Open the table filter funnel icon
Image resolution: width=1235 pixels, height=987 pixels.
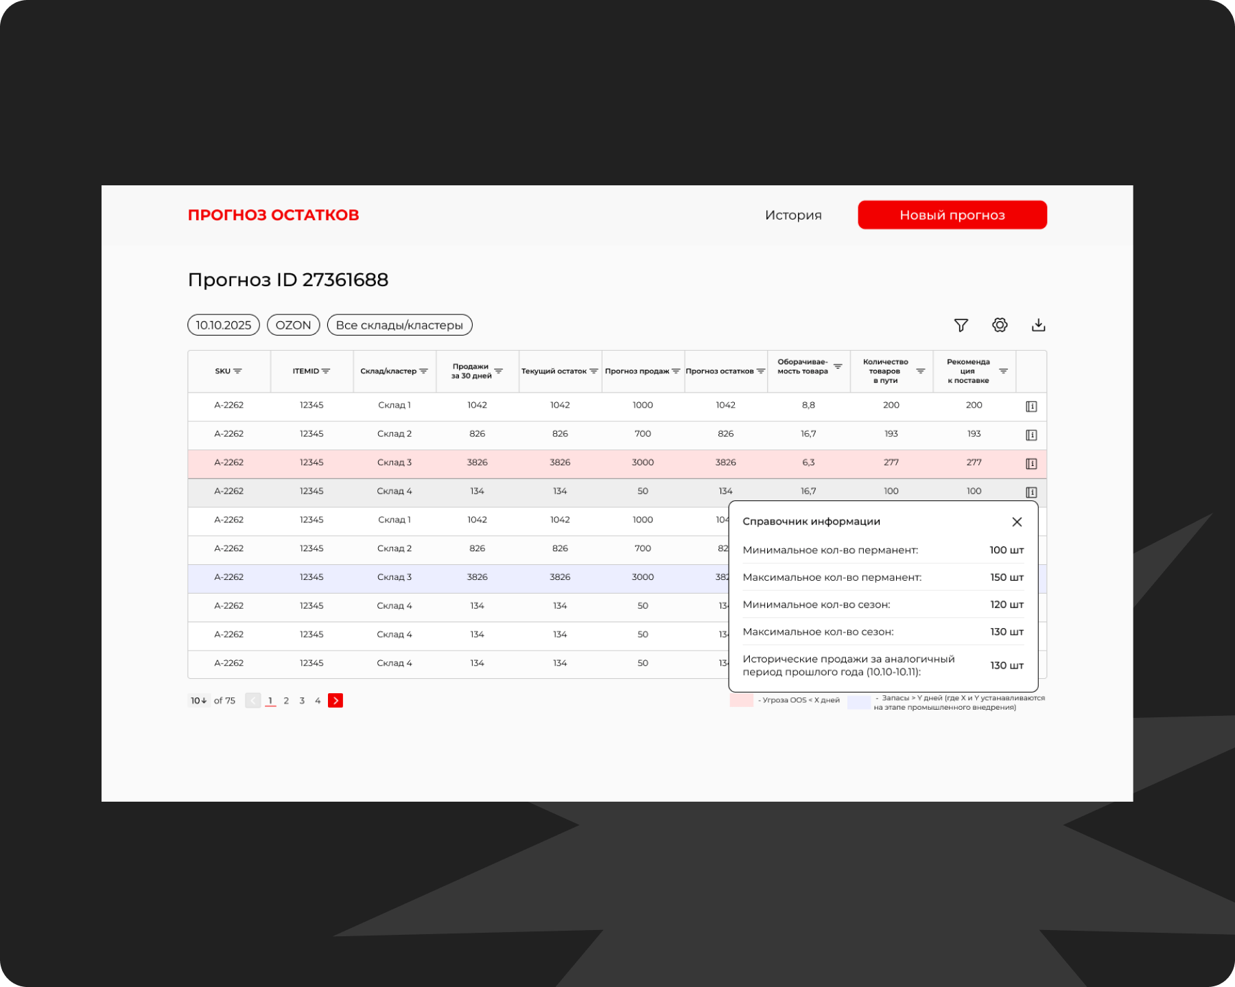click(961, 325)
